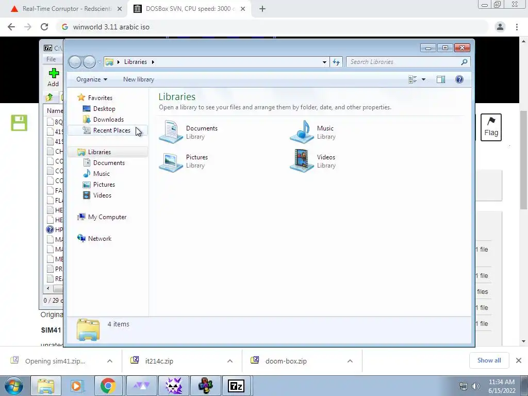528x396 pixels.
Task: Open Windows Media Player from taskbar
Action: click(x=77, y=386)
